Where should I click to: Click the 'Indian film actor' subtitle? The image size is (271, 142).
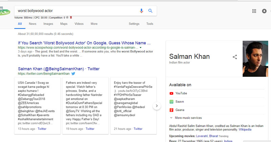tap(180, 63)
